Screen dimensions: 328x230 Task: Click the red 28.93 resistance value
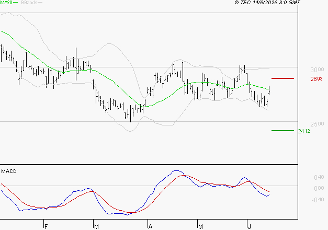316,79
